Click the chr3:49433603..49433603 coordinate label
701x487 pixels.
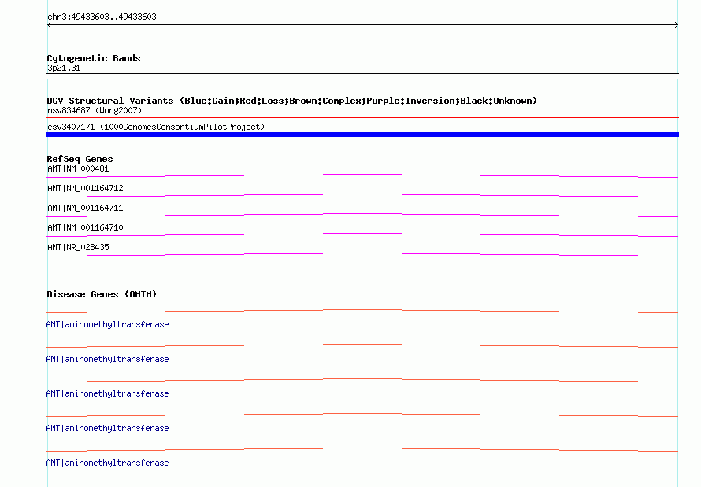(x=102, y=17)
